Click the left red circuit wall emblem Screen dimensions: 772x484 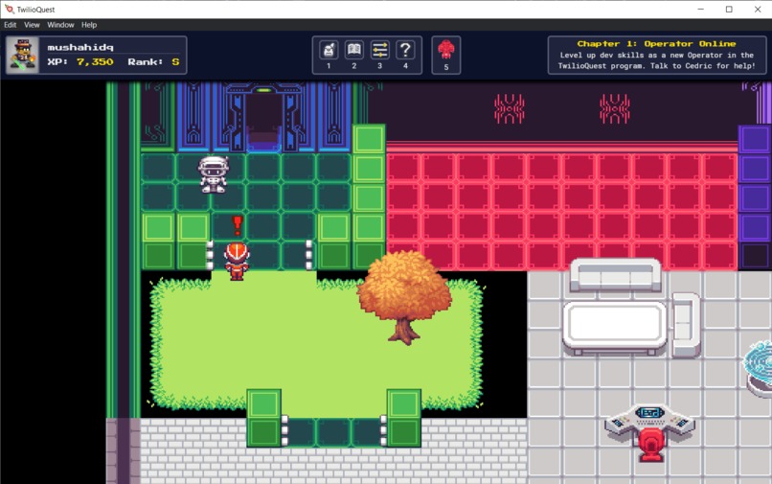(x=510, y=108)
